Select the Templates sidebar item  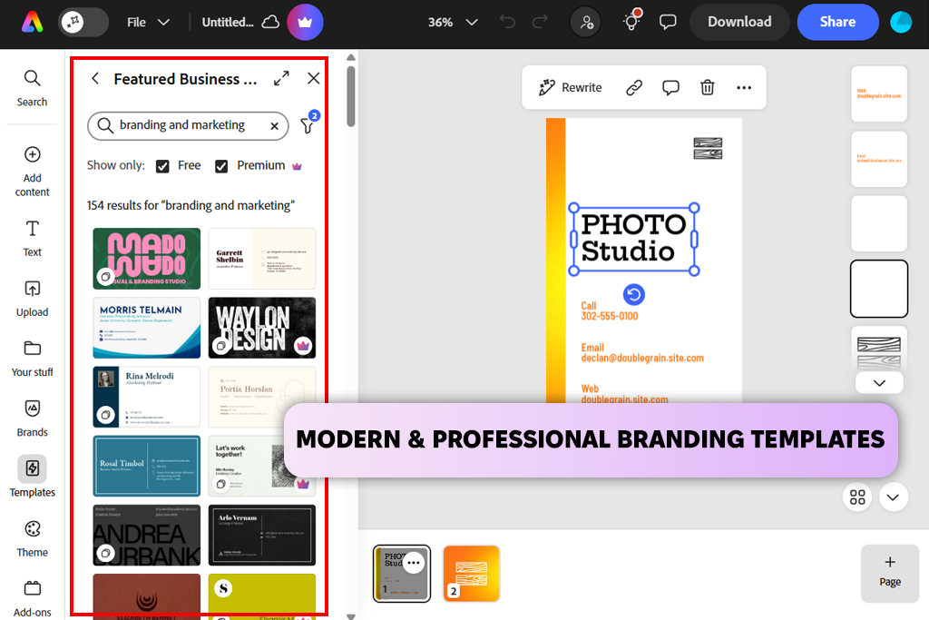[32, 477]
